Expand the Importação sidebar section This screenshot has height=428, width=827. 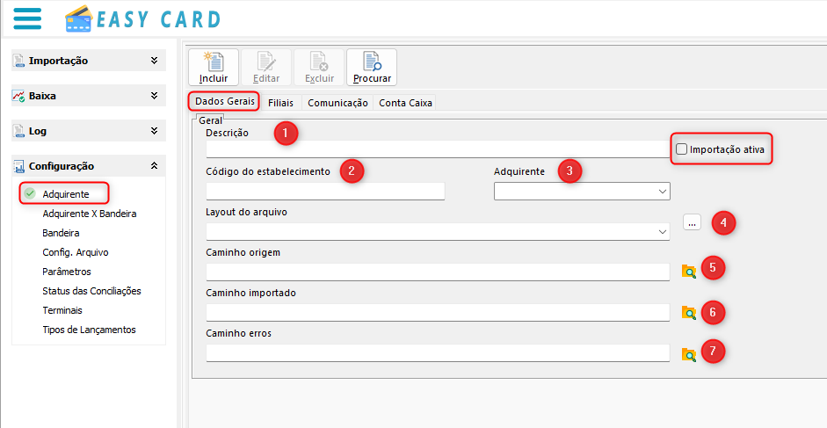154,61
